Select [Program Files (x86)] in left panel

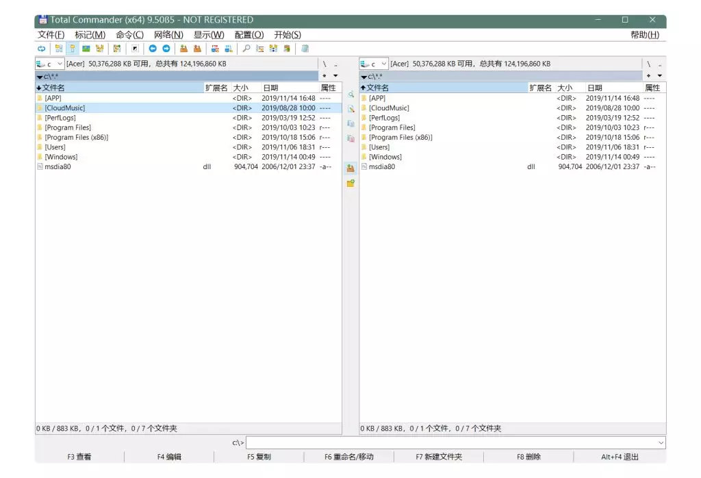(x=188, y=137)
